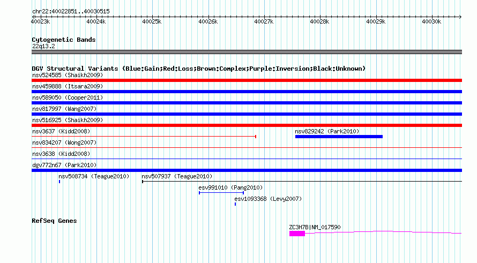Viewport: 477px width, 263px height.
Task: Select variant label nsv459888 (Itsara2009)
Action: (x=68, y=86)
